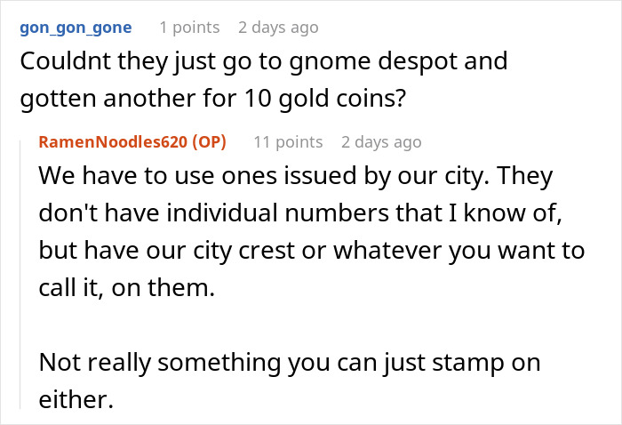Open RamenNoodles620's user profile

117,141
